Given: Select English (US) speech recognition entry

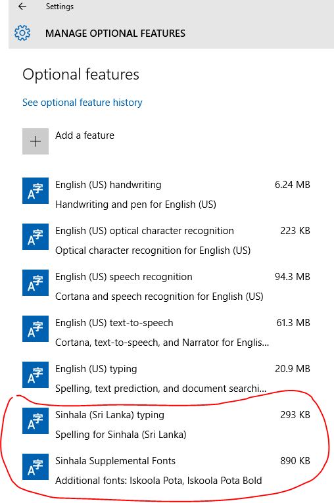Looking at the screenshot, I should coord(166,286).
